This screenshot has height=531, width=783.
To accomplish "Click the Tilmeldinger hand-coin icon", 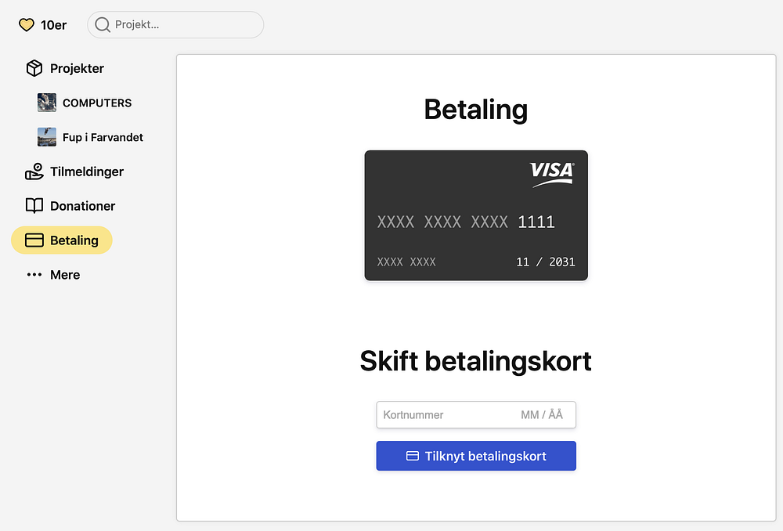I will [x=34, y=172].
